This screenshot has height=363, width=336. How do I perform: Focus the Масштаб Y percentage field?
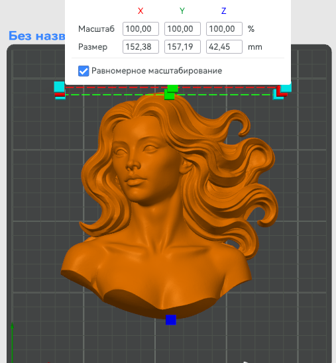(x=182, y=29)
